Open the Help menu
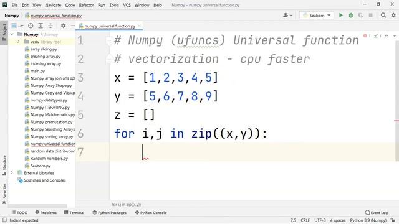This screenshot has height=224, width=399. pyautogui.click(x=158, y=5)
